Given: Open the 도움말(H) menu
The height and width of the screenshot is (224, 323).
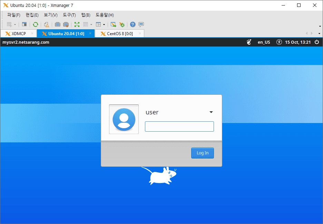Looking at the screenshot, I should (x=105, y=15).
